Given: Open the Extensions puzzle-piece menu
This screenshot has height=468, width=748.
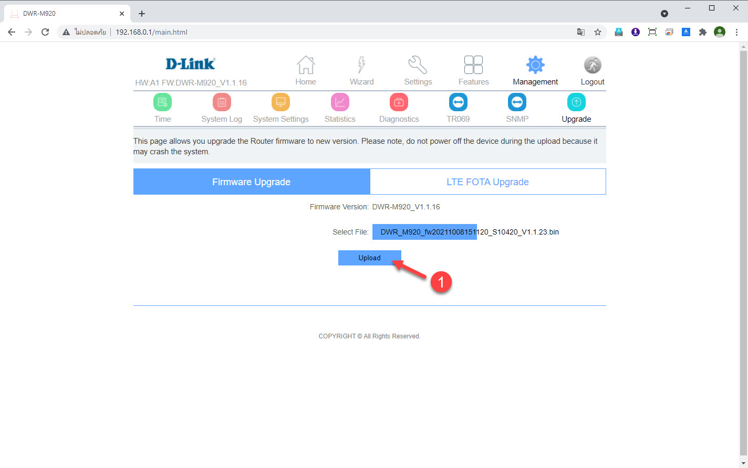Looking at the screenshot, I should [703, 32].
